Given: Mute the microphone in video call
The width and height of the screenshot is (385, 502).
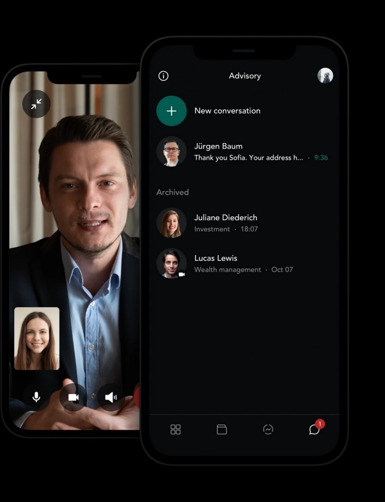Looking at the screenshot, I should click(x=36, y=397).
